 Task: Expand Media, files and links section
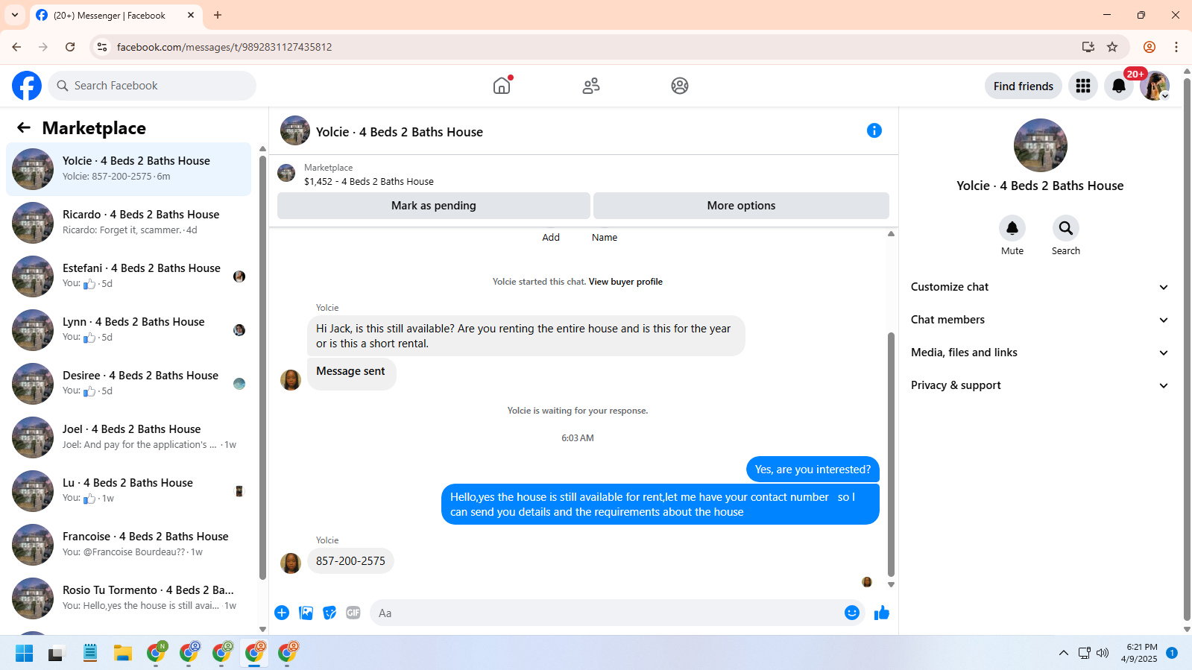click(1039, 353)
